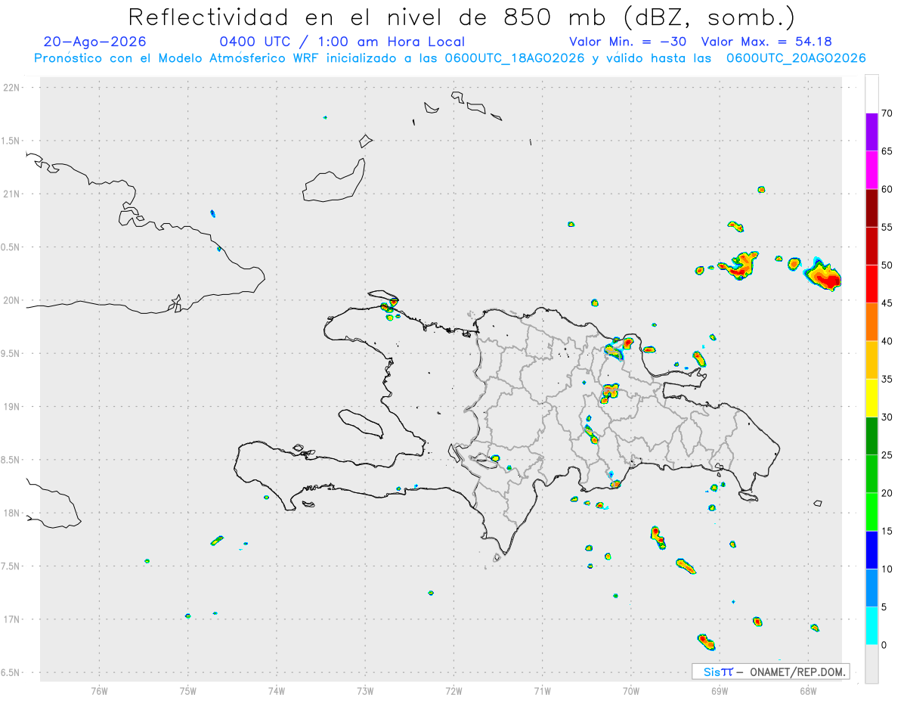
Task: Click the color scale value '40'
Action: [x=887, y=341]
